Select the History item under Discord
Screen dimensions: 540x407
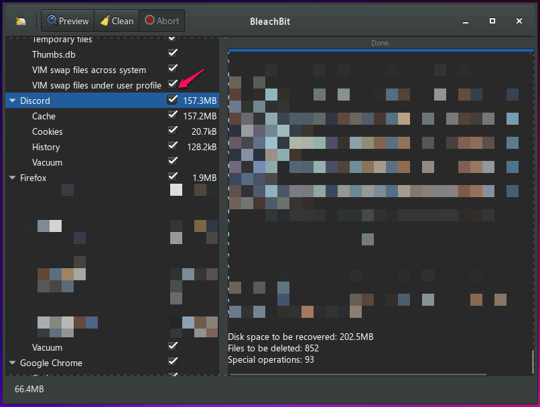(46, 147)
